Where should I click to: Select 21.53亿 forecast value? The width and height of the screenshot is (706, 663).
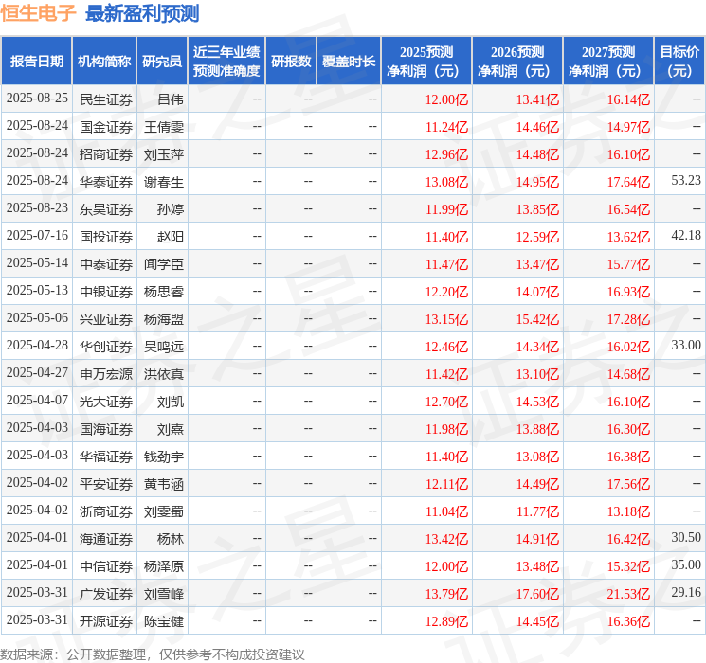pyautogui.click(x=628, y=594)
